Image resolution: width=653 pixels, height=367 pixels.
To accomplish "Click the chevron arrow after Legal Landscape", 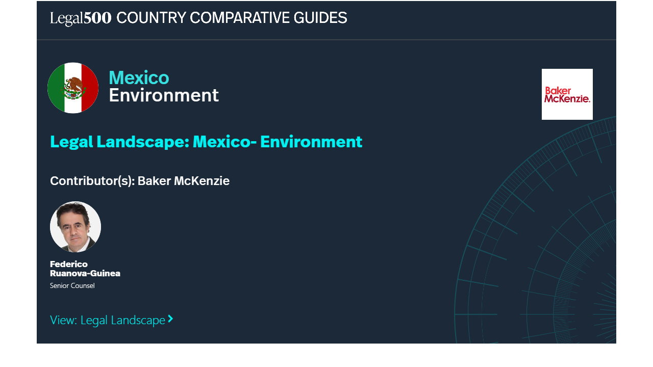I will pyautogui.click(x=171, y=319).
